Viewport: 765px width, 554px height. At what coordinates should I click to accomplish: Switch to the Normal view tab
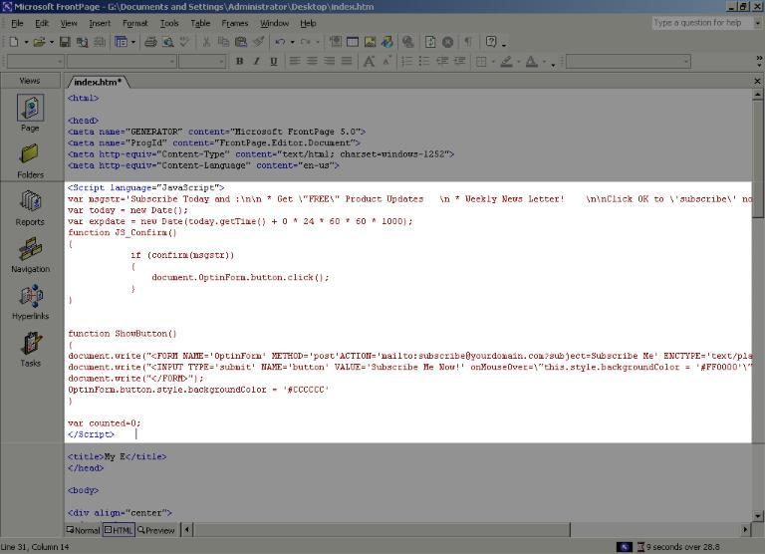click(83, 530)
